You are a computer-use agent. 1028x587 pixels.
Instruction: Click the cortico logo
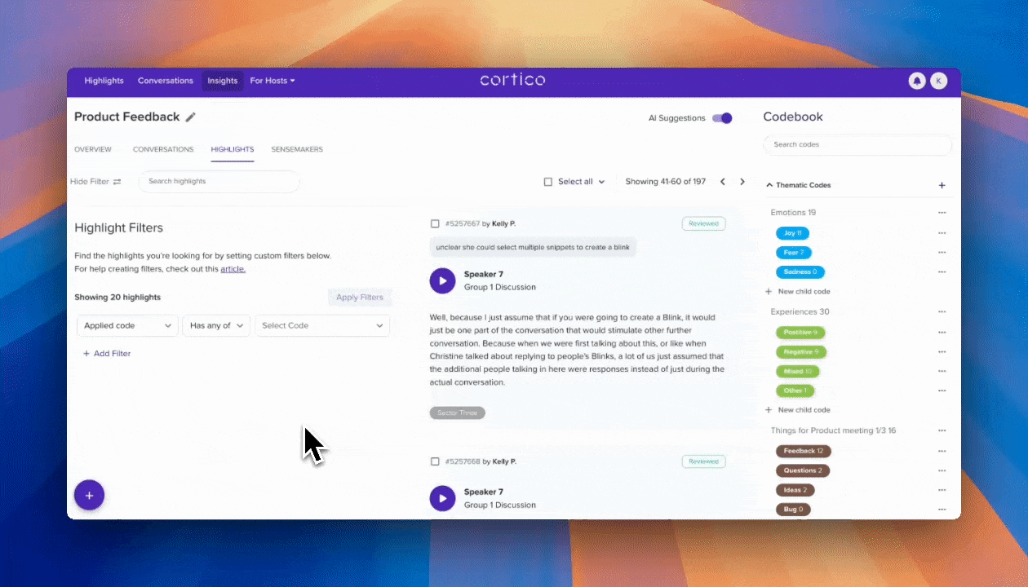(512, 80)
